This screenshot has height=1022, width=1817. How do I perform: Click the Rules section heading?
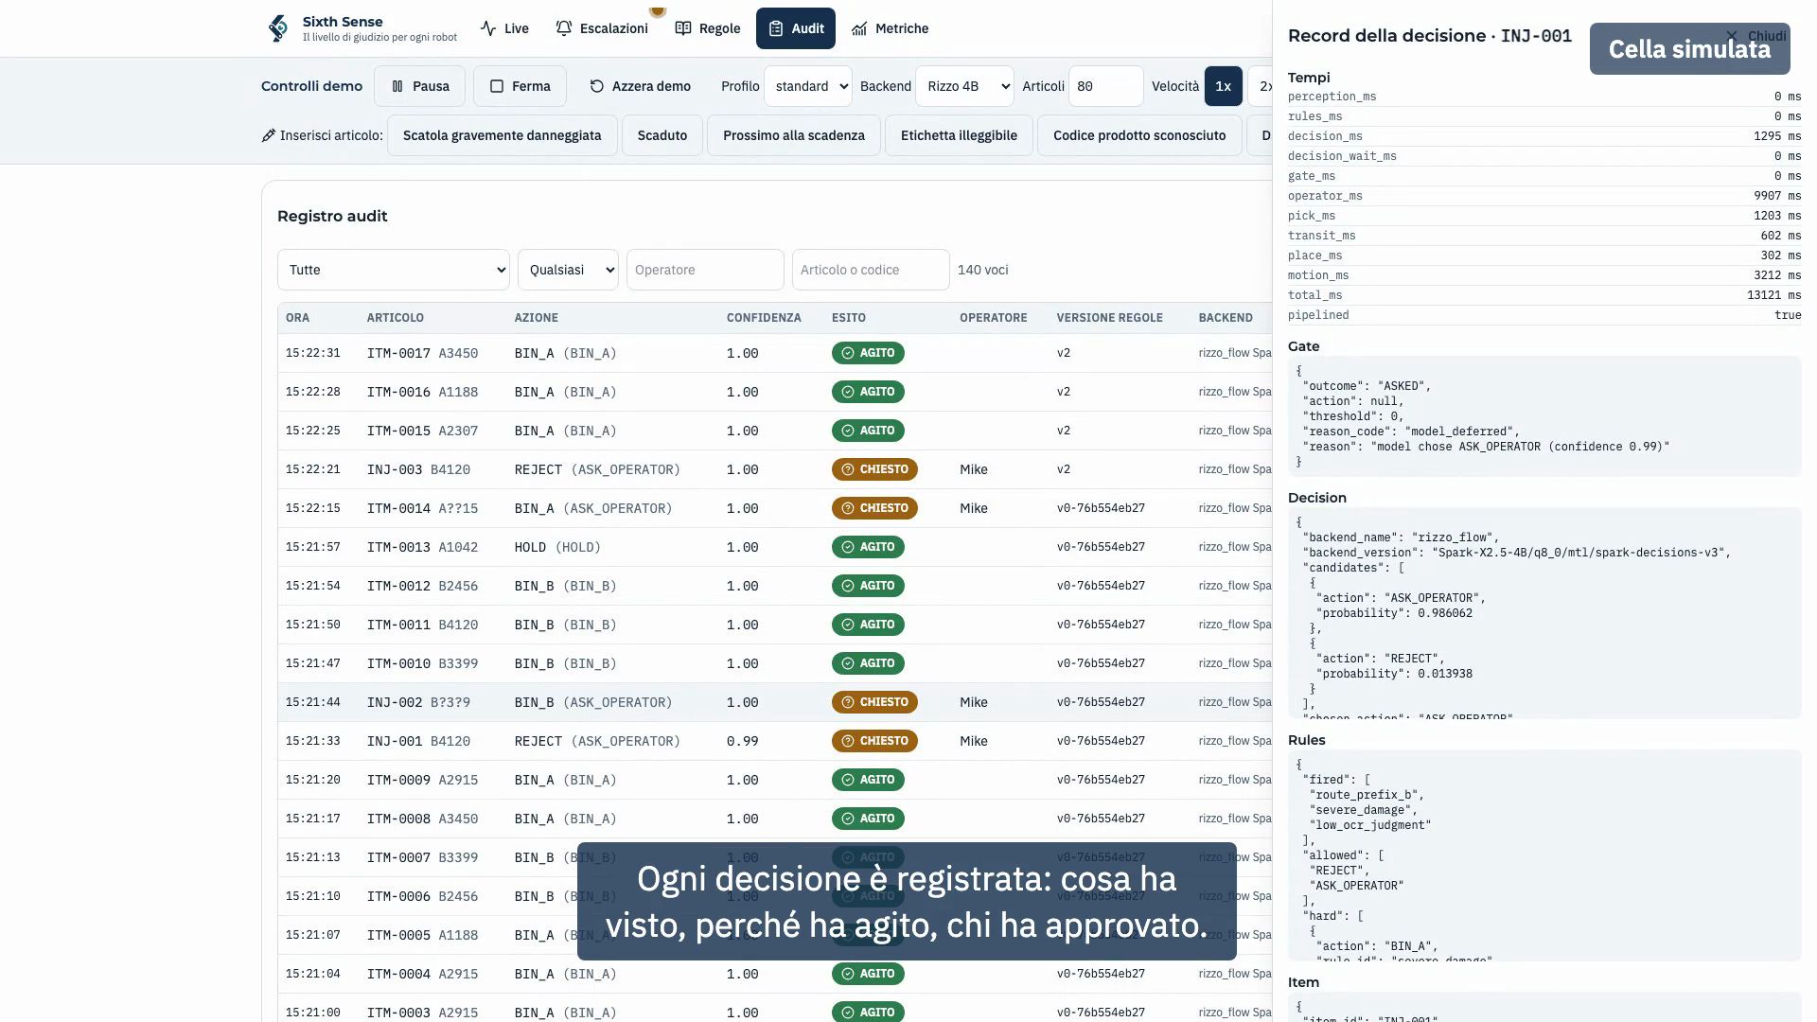(x=1306, y=740)
